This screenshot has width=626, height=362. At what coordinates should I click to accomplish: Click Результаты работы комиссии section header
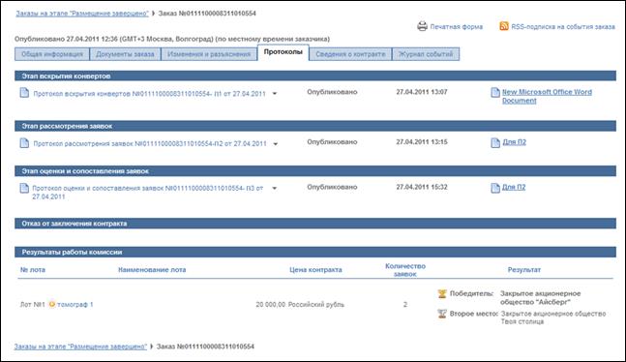315,252
